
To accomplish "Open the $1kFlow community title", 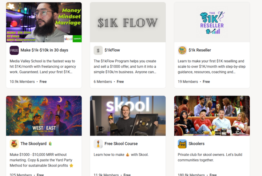I will tap(112, 50).
